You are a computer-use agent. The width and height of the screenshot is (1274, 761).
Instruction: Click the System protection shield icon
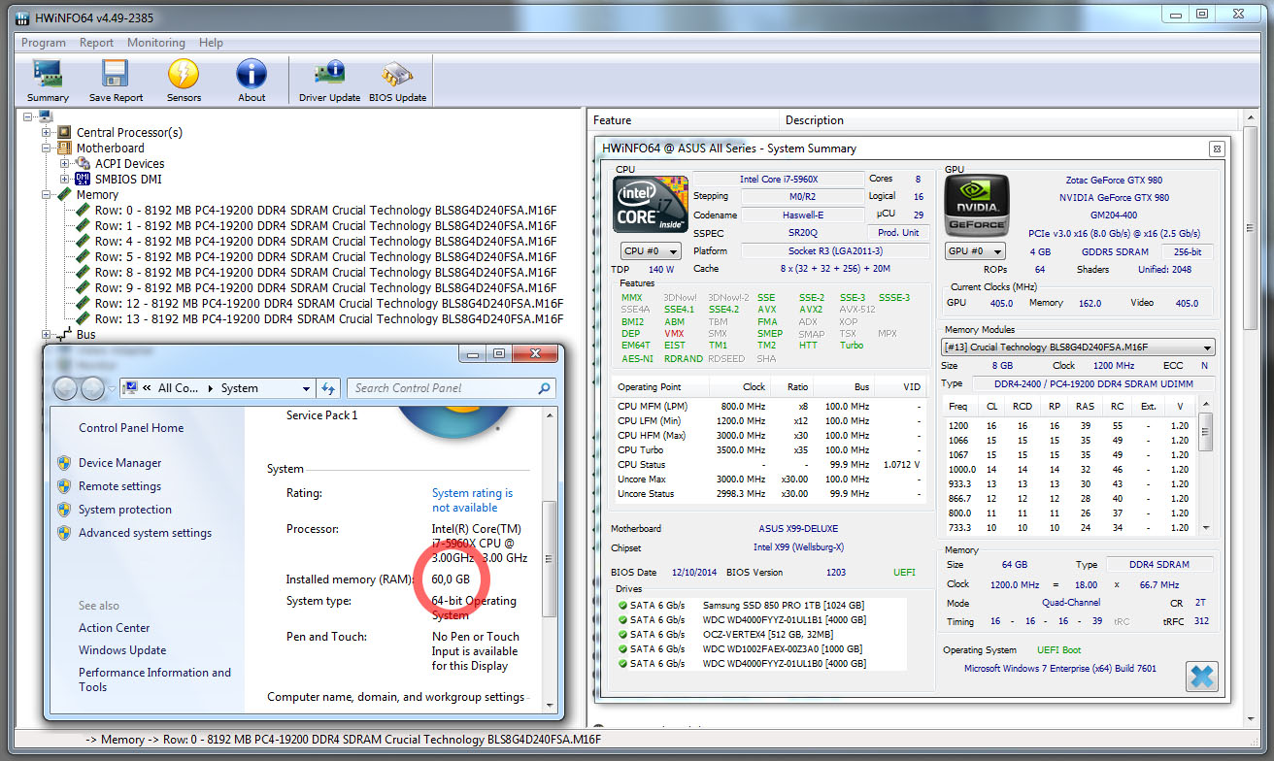(63, 510)
